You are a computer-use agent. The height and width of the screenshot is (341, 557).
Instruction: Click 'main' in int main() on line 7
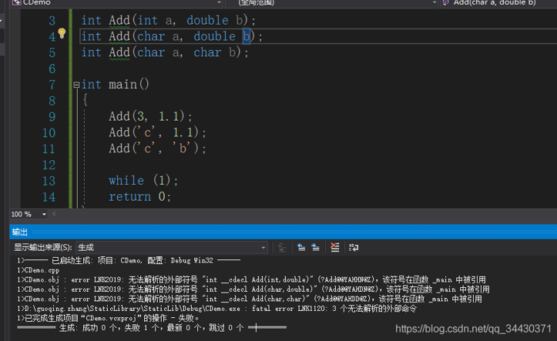[123, 85]
